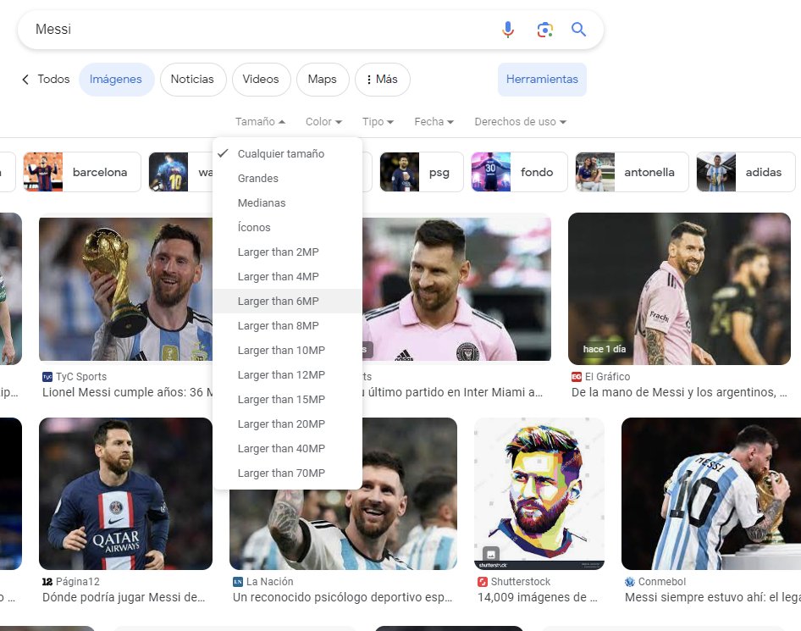Select Larger than 6MP option
Screen dimensions: 801x631
pyautogui.click(x=288, y=301)
